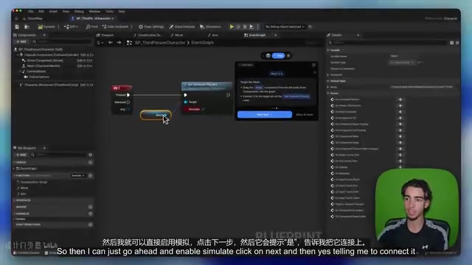This screenshot has height=265, width=472.
Task: Open the Diff dropdown in the toolbar
Action: (x=71, y=26)
